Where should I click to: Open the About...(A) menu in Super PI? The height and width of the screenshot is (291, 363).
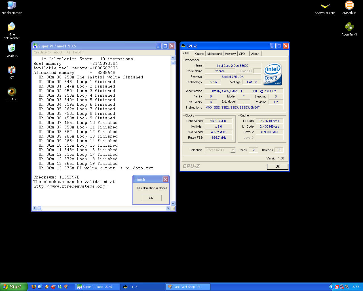[x=62, y=52]
